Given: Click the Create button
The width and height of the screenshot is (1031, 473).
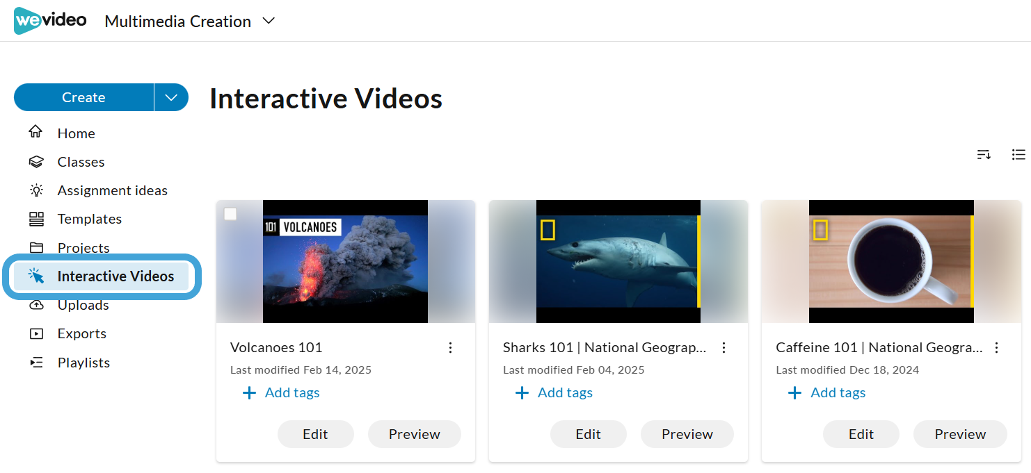Looking at the screenshot, I should [83, 97].
